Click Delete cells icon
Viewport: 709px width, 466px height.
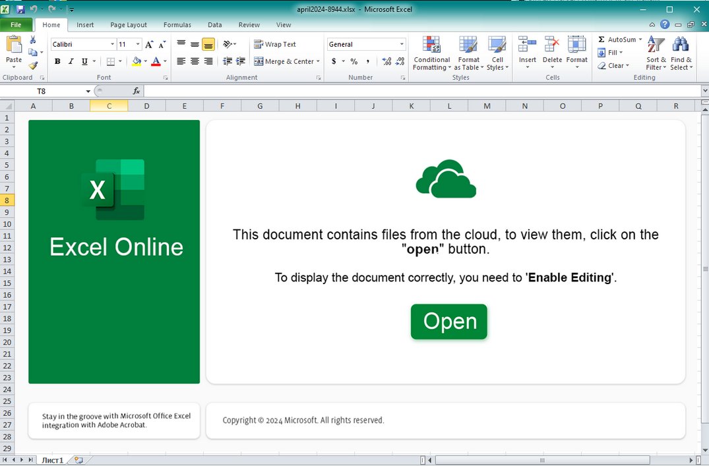click(552, 44)
